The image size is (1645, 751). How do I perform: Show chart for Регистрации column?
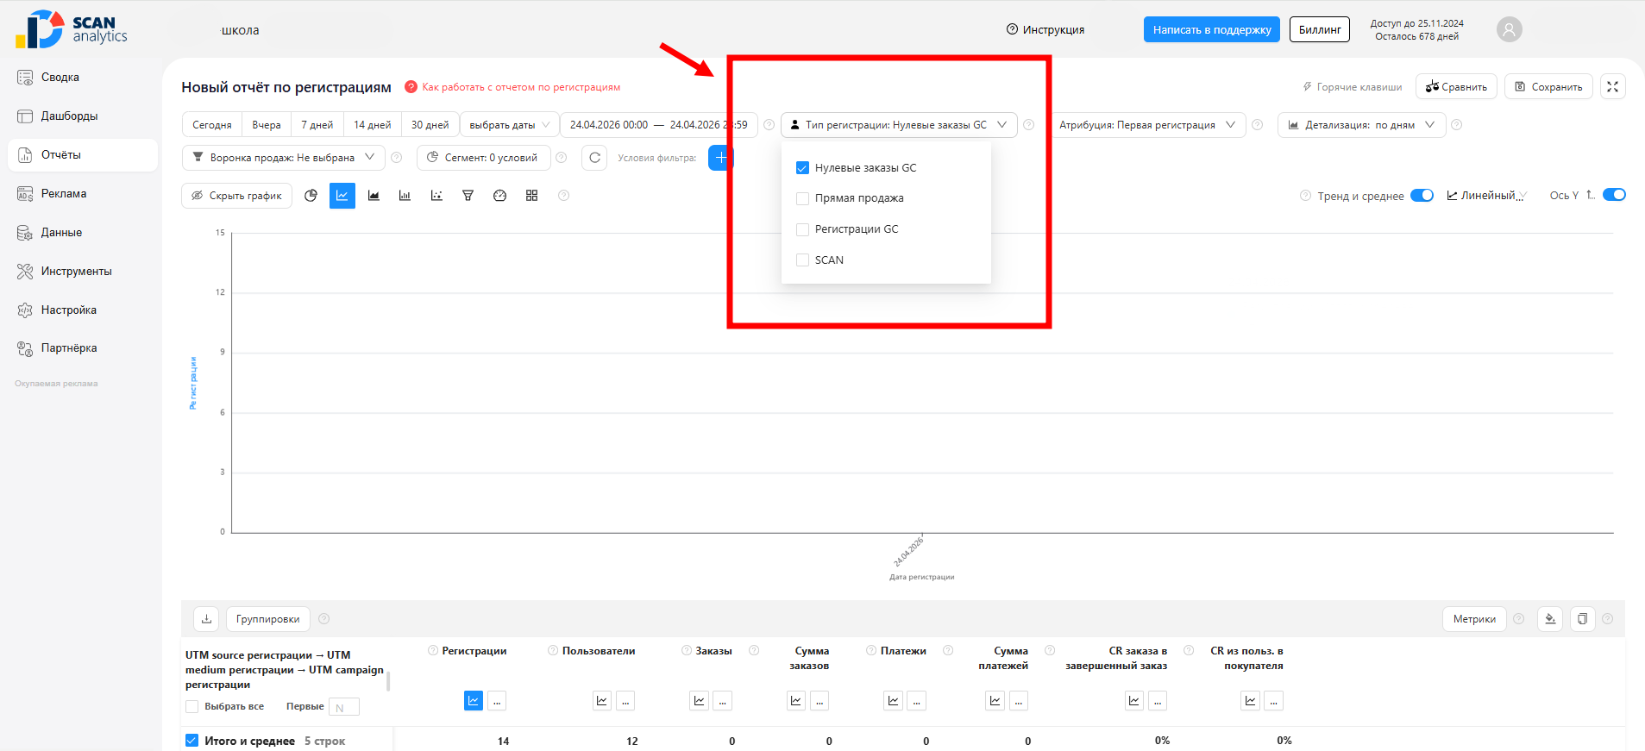click(x=474, y=701)
